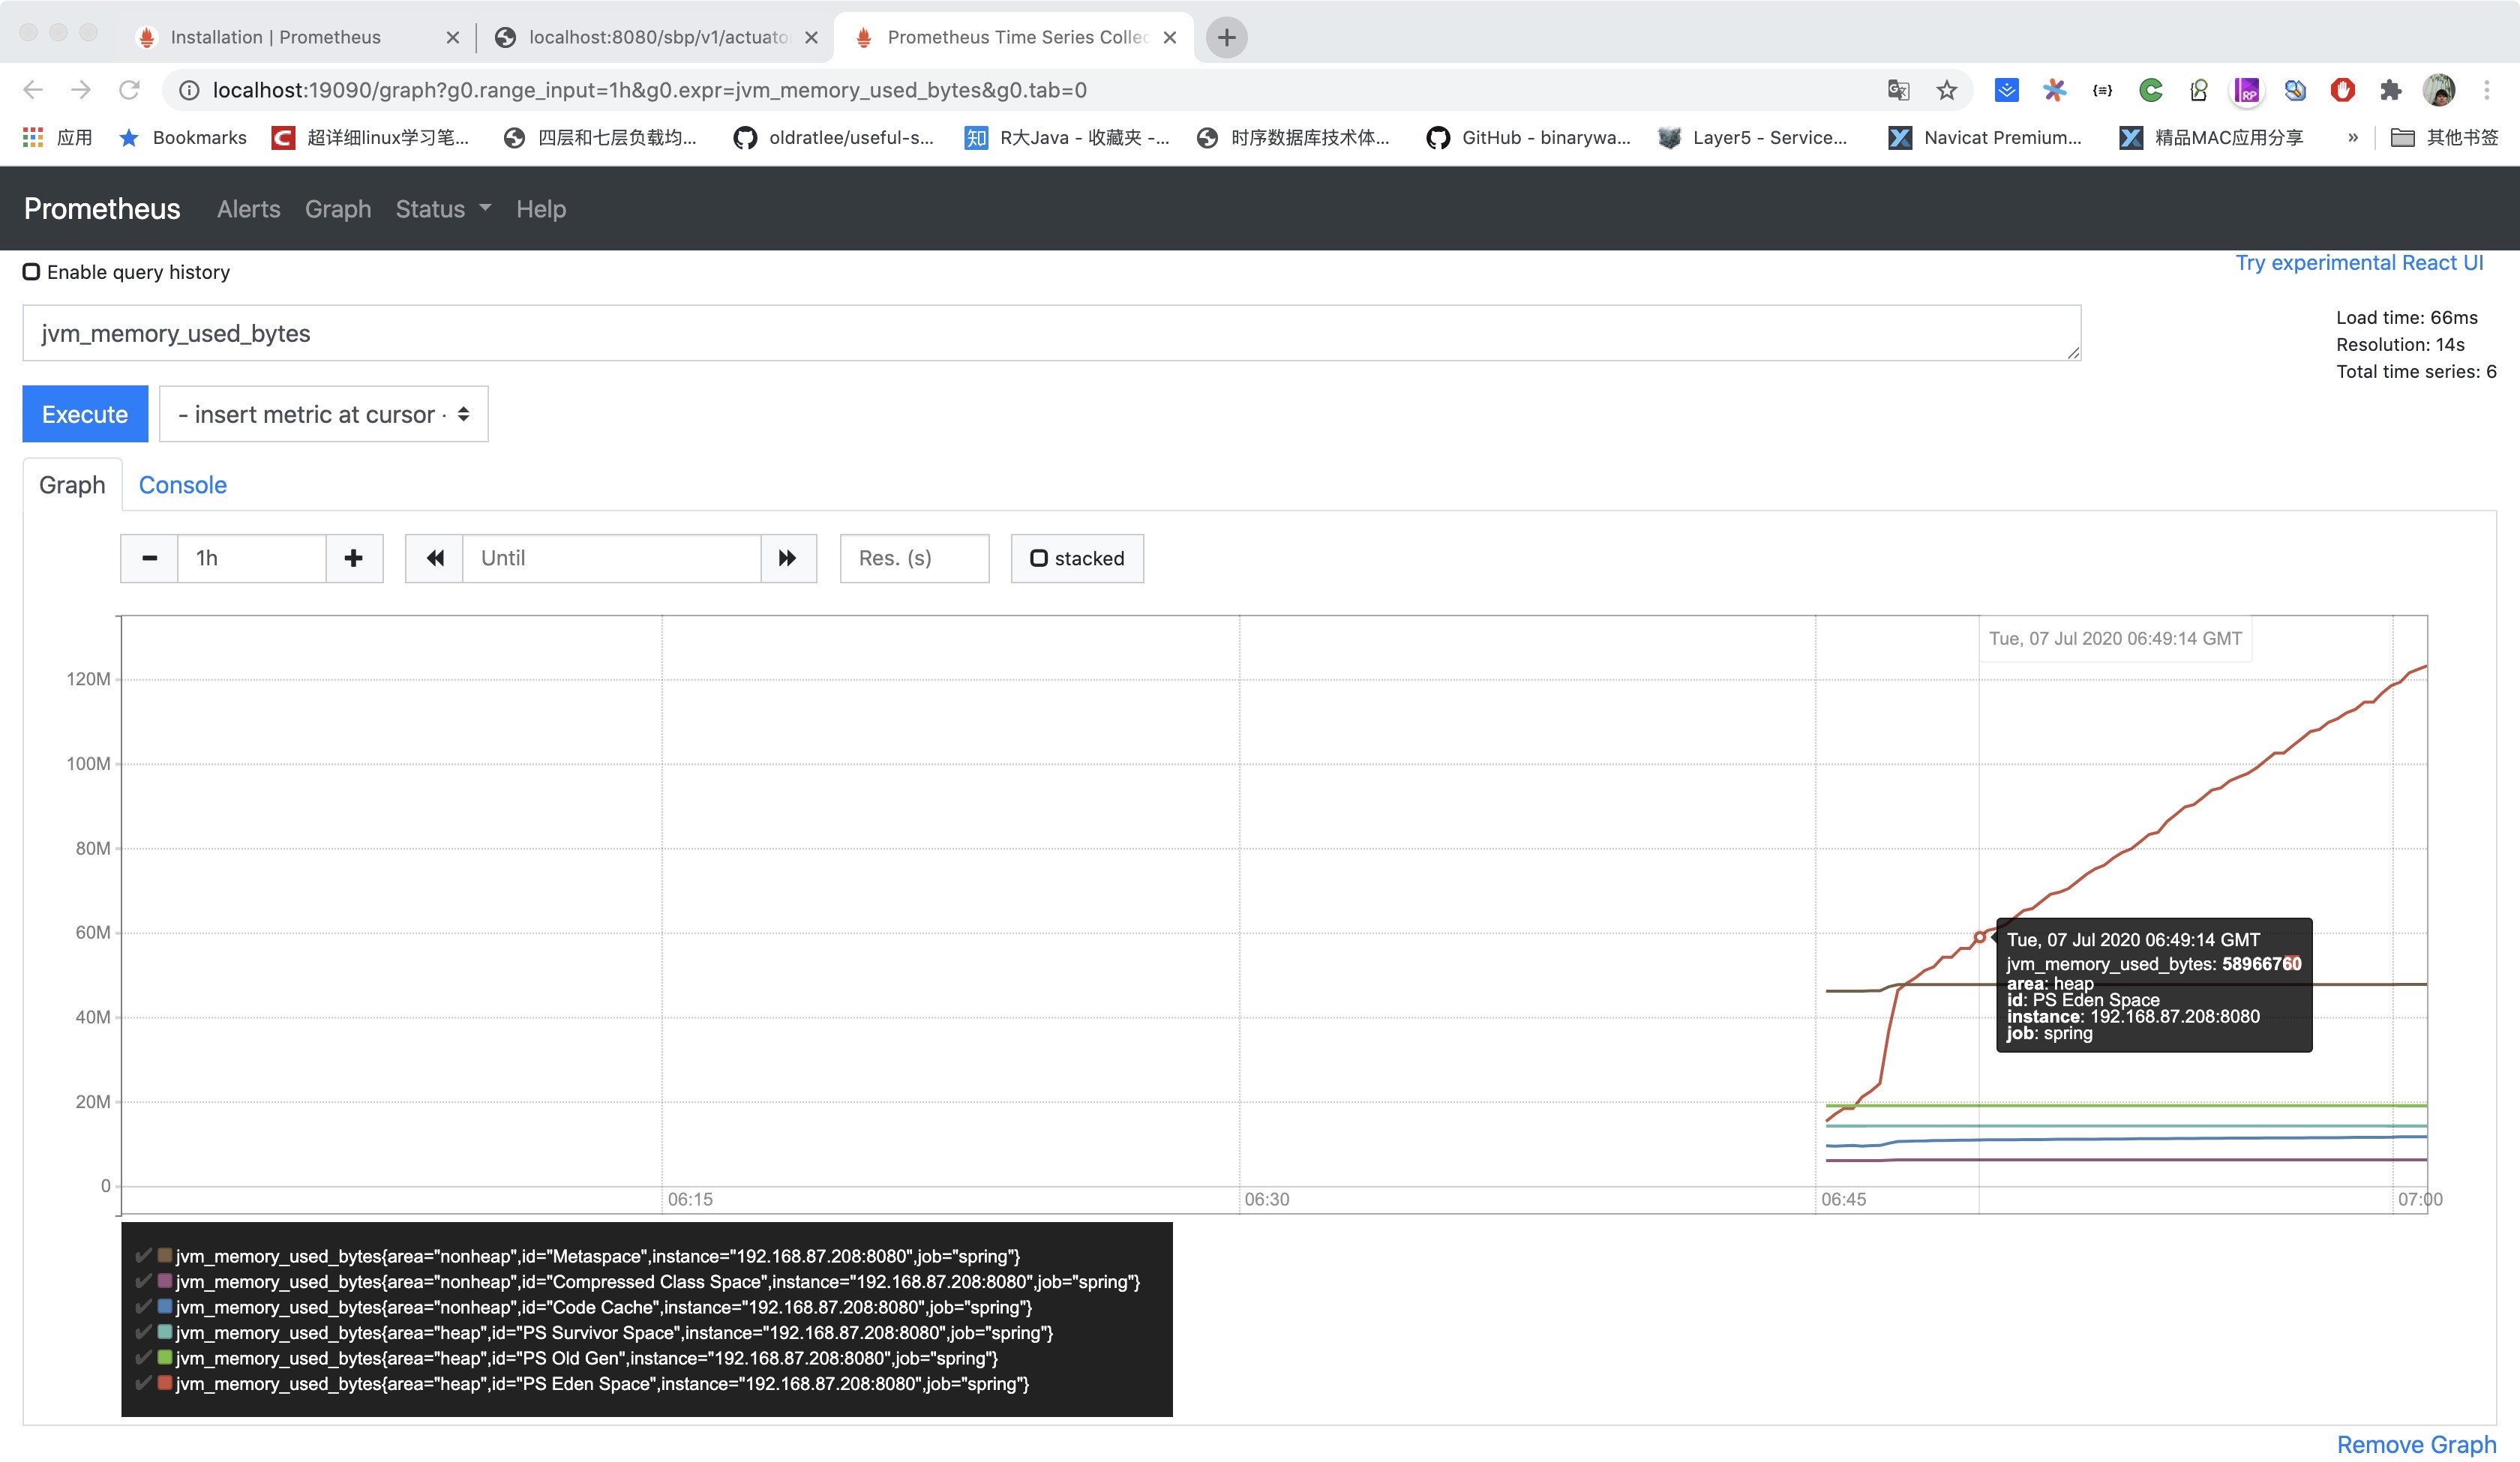Expand the Status menu in navbar
Viewport: 2520px width, 1462px height.
click(442, 209)
